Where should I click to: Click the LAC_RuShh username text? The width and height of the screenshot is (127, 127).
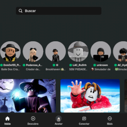80,65
